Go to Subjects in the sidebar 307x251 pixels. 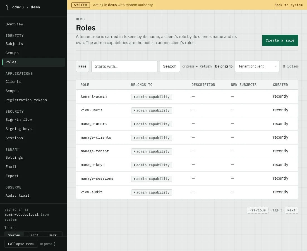coord(14,44)
